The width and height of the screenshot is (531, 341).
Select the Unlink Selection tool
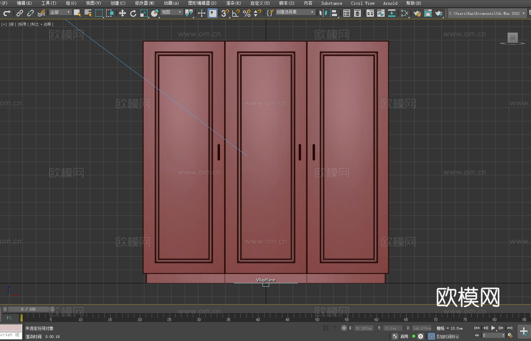31,13
